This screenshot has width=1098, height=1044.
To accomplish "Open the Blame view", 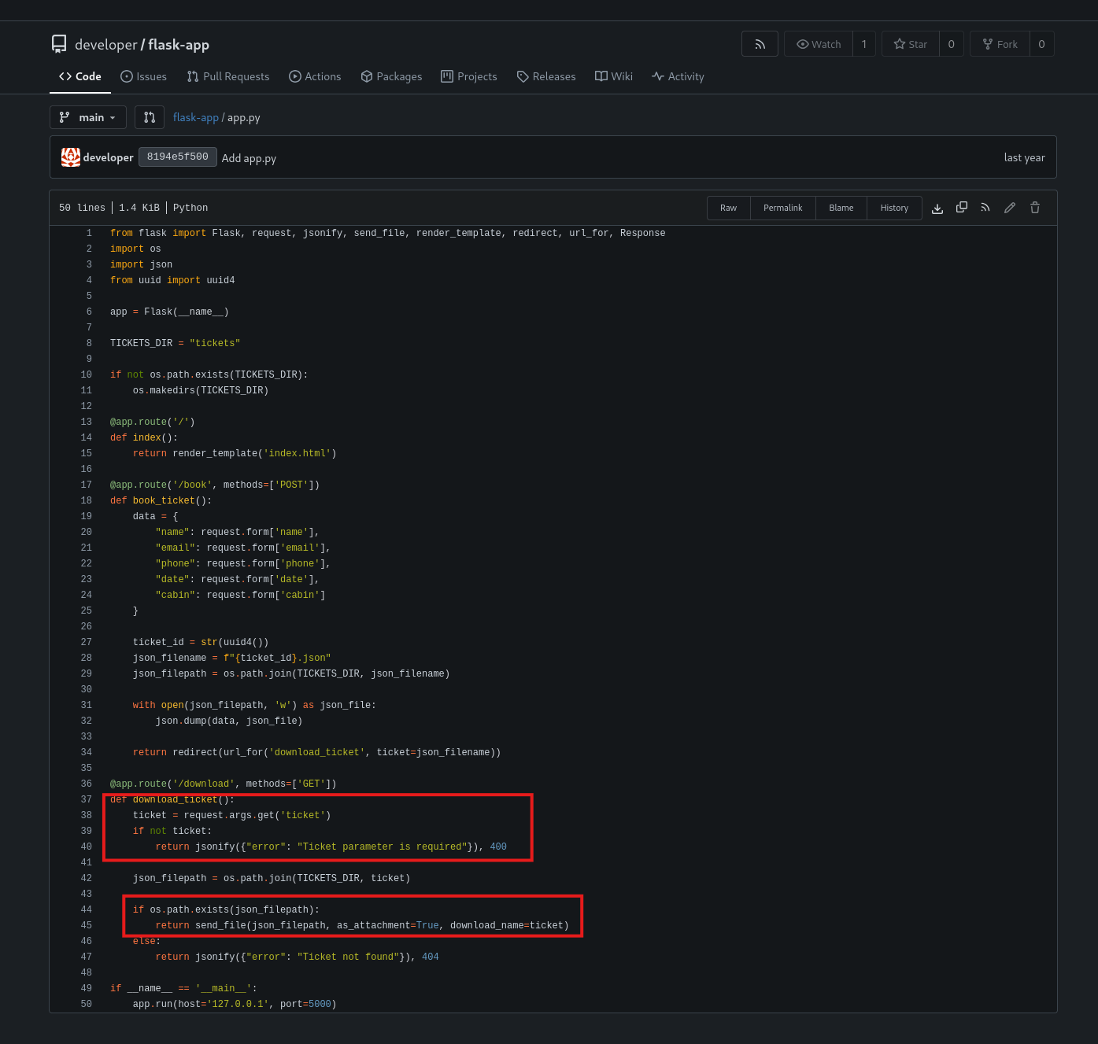I will (841, 208).
